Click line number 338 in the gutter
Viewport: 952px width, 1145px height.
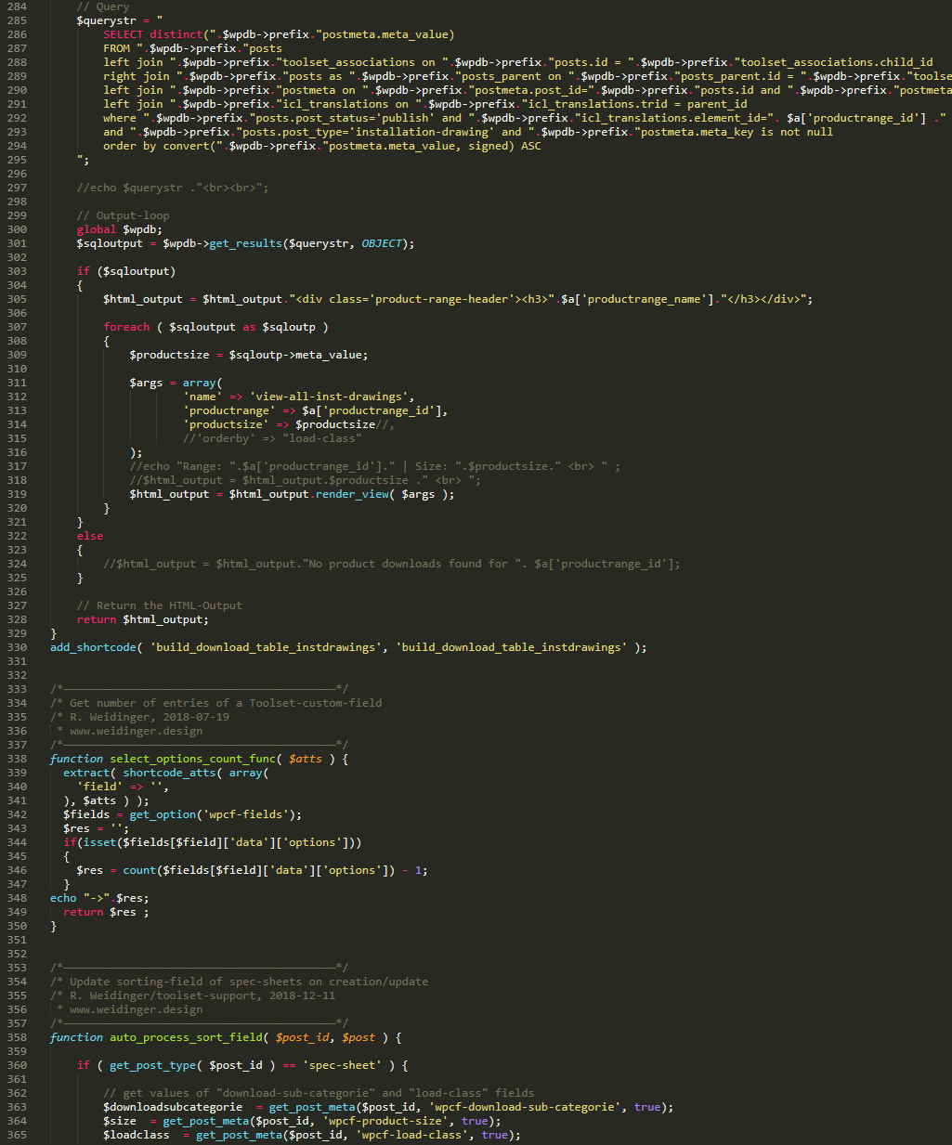(17, 759)
